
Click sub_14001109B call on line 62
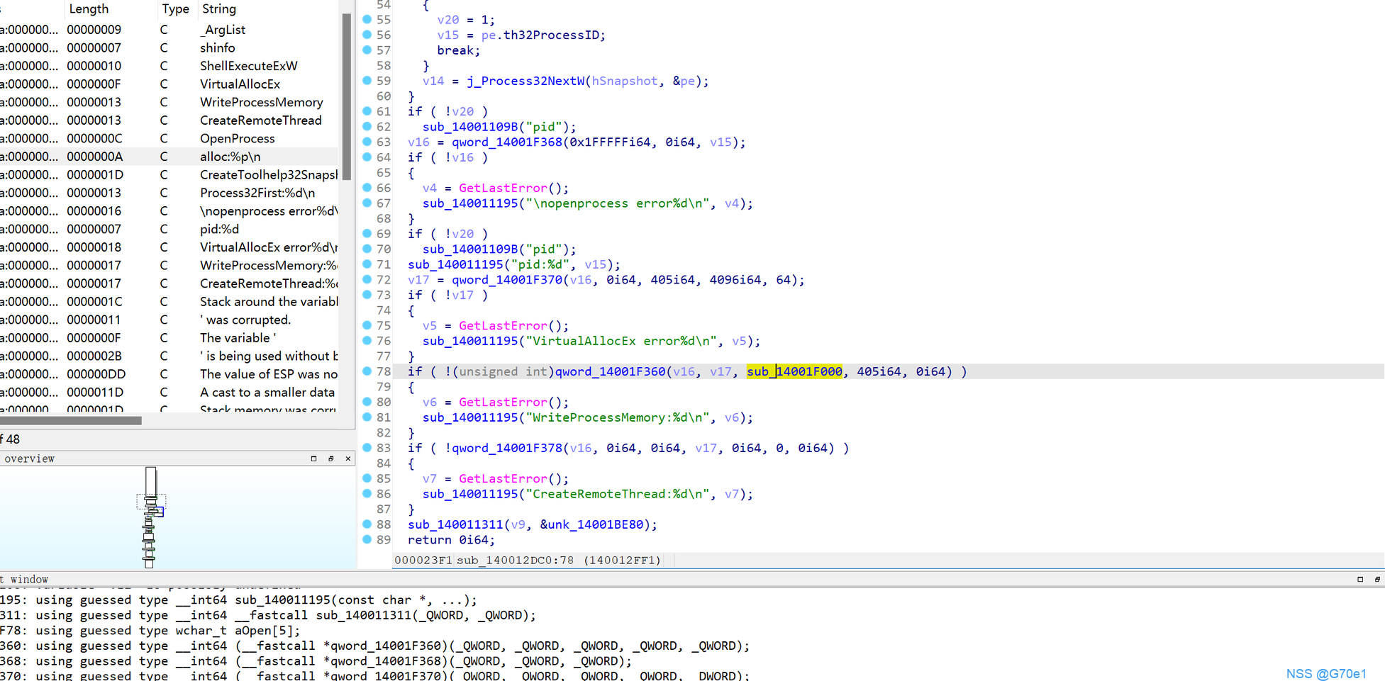(x=470, y=127)
